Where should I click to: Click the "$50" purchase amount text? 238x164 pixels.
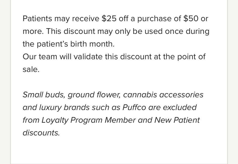191,18
